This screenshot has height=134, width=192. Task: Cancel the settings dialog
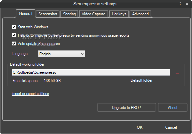click(171, 127)
